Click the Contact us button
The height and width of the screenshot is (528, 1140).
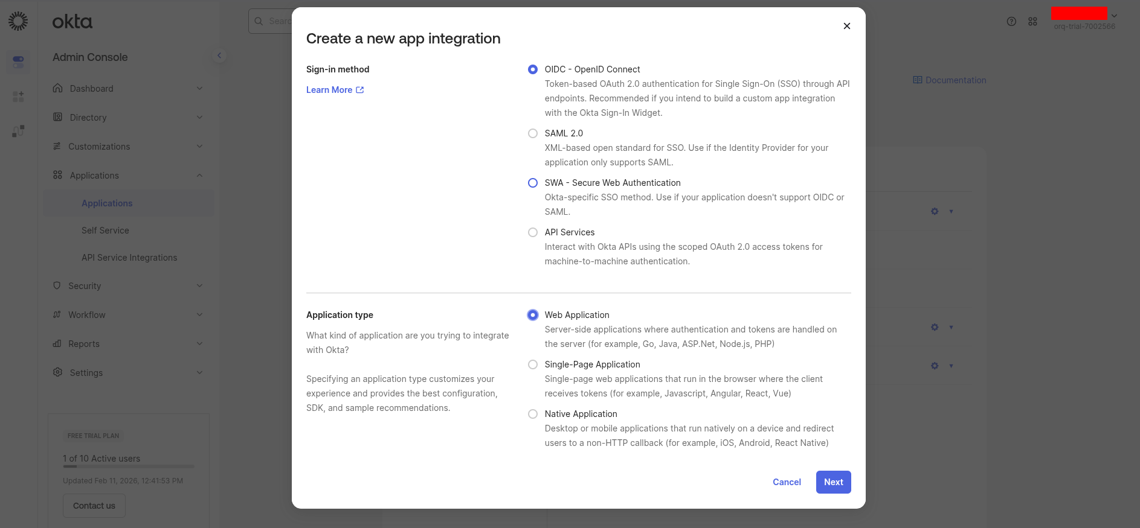point(94,506)
